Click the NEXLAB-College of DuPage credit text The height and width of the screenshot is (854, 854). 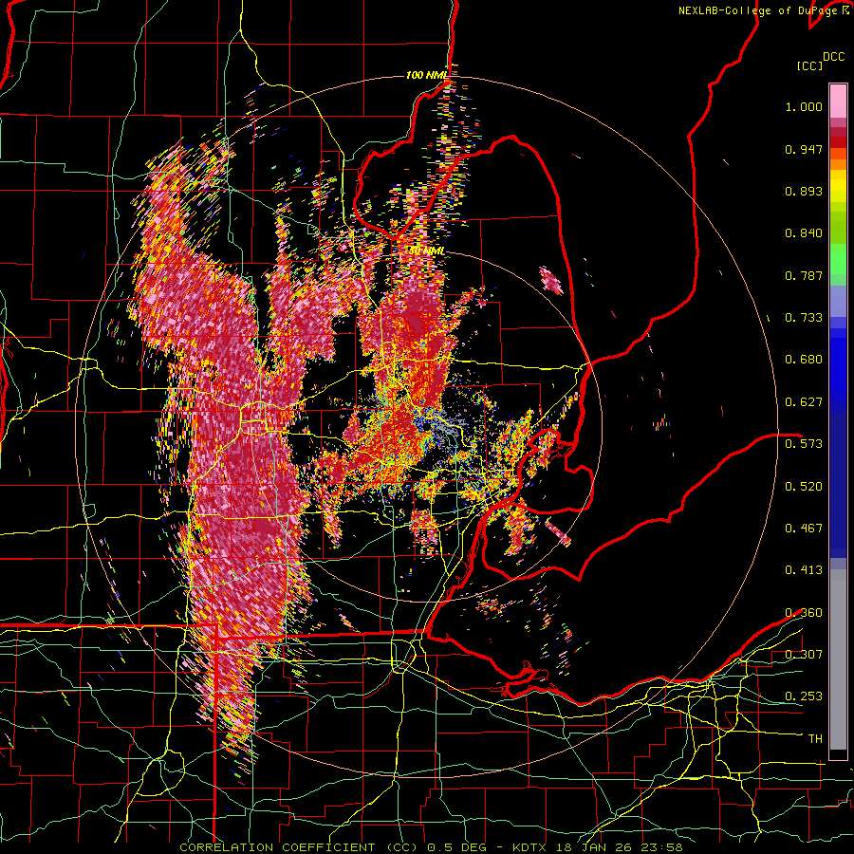pos(758,10)
